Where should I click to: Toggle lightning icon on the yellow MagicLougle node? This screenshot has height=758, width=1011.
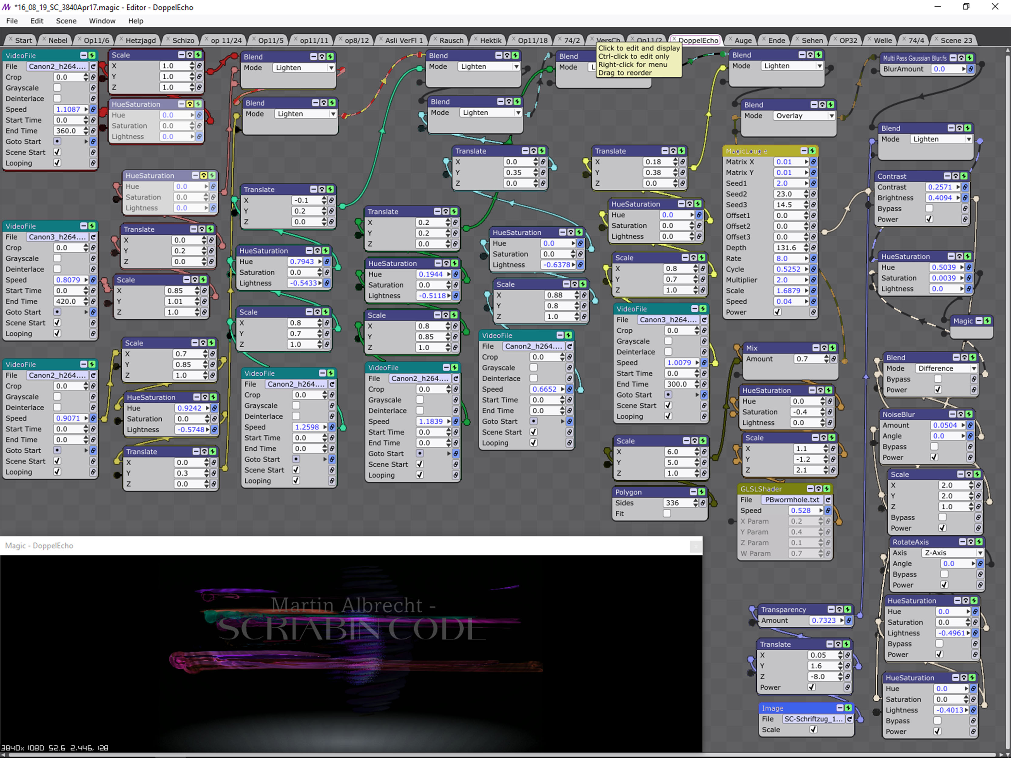pyautogui.click(x=812, y=151)
